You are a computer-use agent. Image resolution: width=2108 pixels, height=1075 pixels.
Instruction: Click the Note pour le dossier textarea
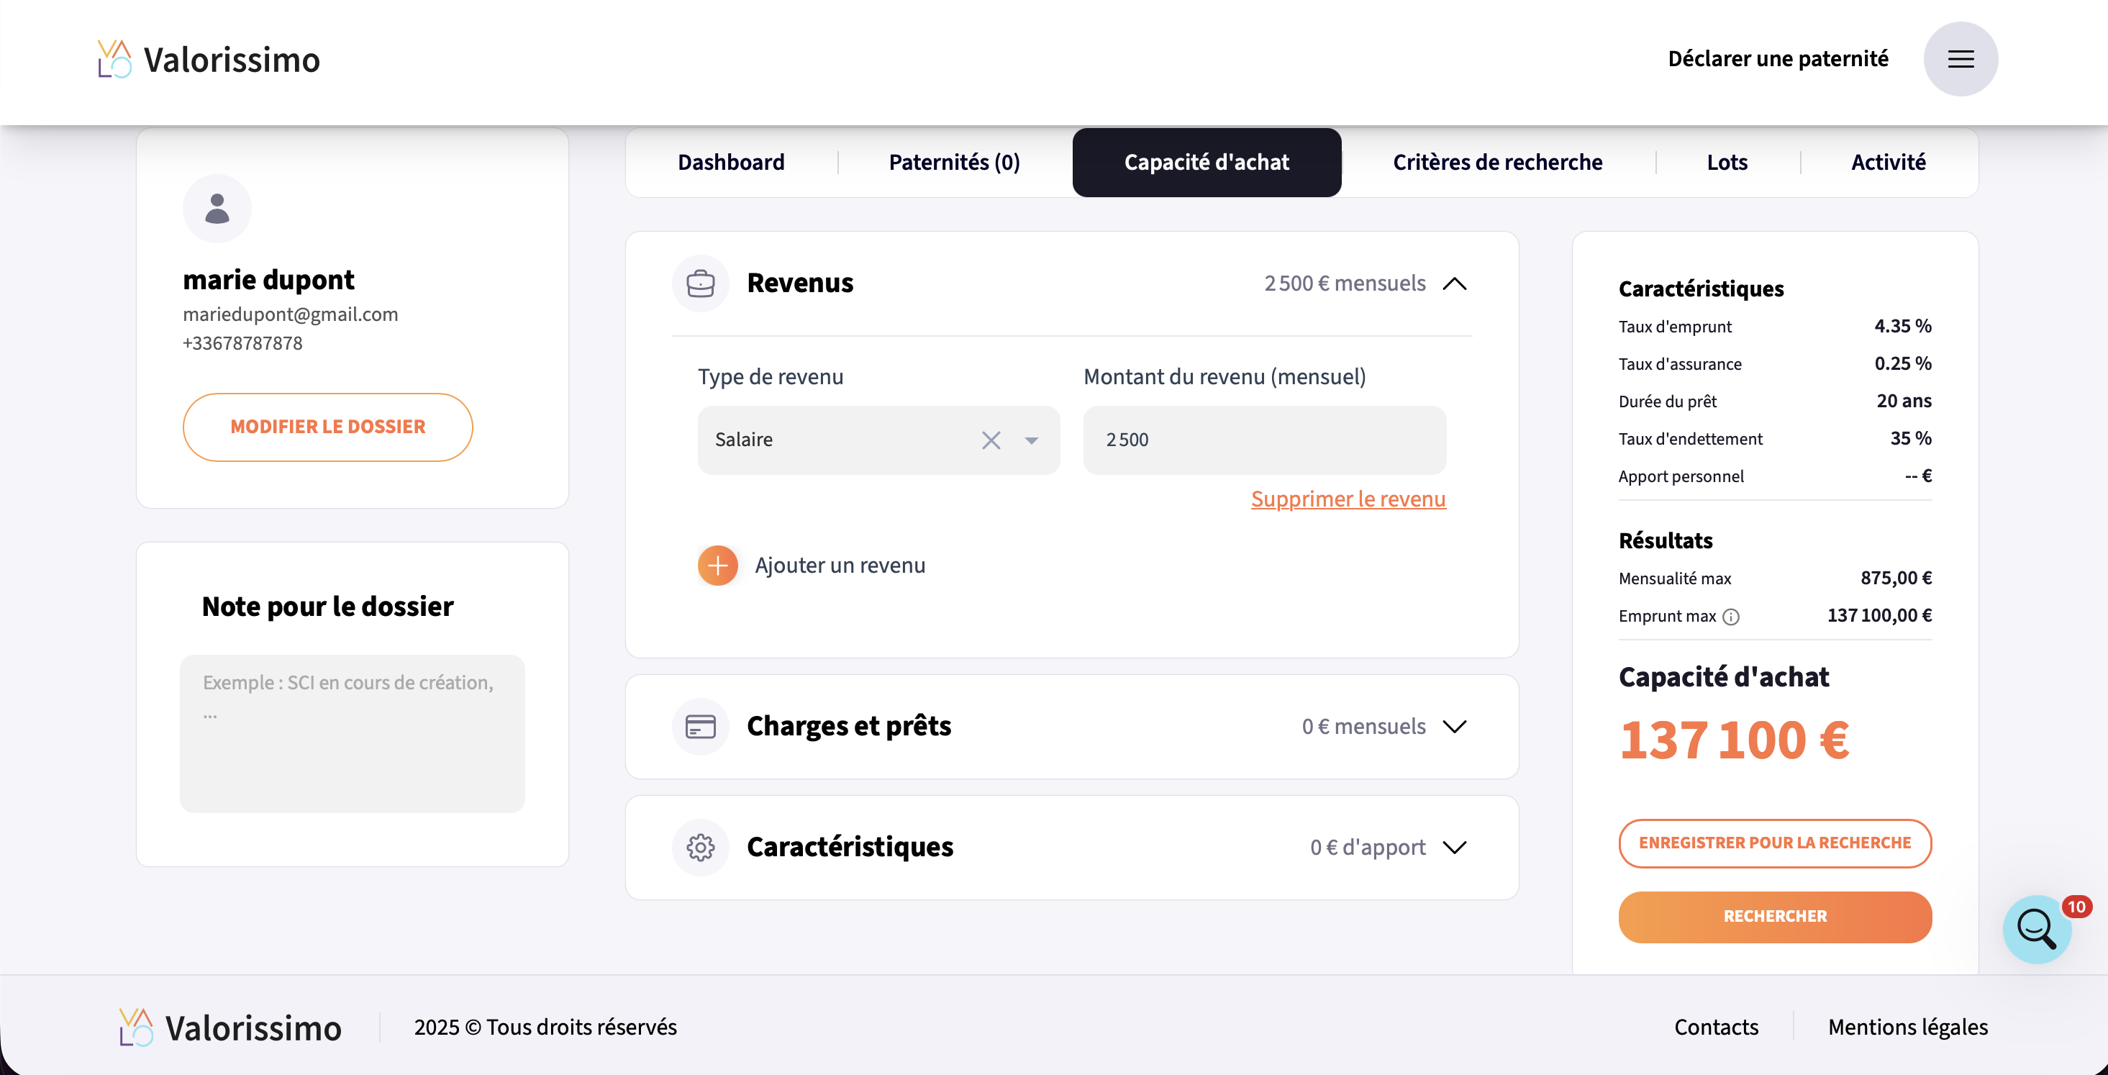(x=352, y=732)
